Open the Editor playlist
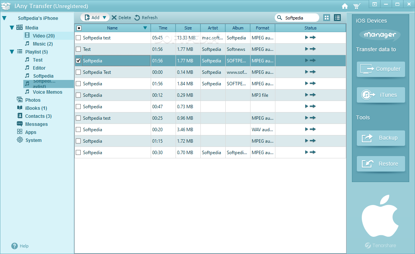This screenshot has width=415, height=254. [39, 68]
